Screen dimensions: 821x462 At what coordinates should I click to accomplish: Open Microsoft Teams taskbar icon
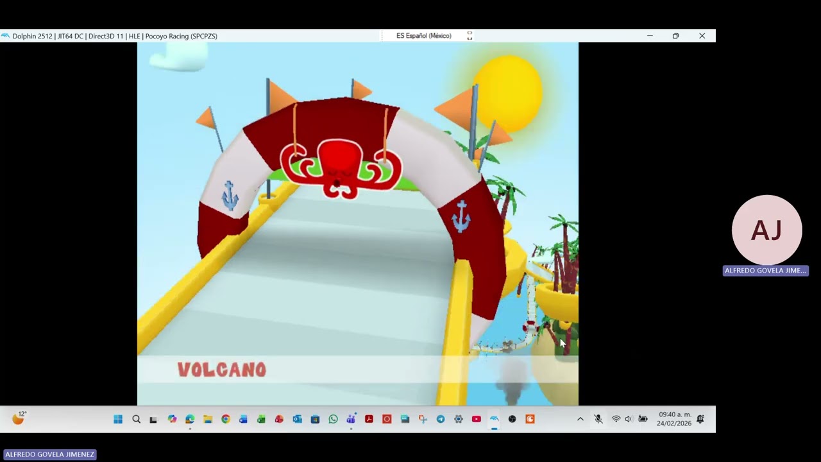click(351, 419)
